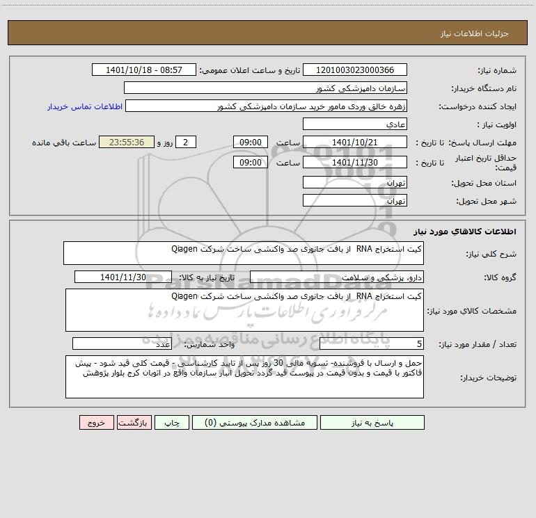Click the استان محل تحویل label
536x518 pixels.
[x=484, y=183]
